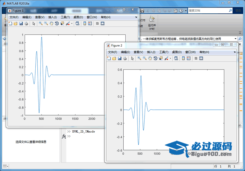Open 编辑(E) menu in Figure 1

pos(27,17)
